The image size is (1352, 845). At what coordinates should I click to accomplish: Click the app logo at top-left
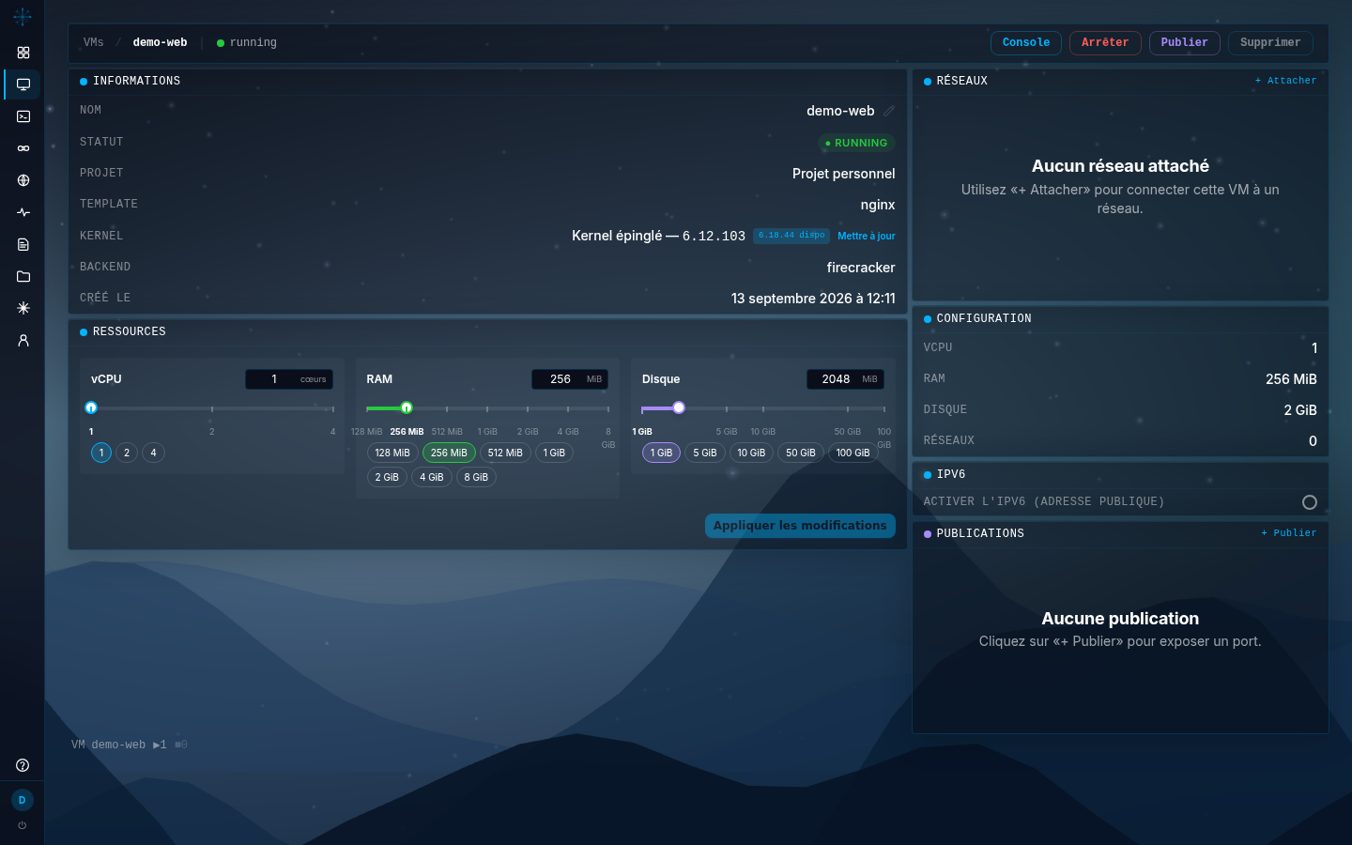tap(23, 16)
